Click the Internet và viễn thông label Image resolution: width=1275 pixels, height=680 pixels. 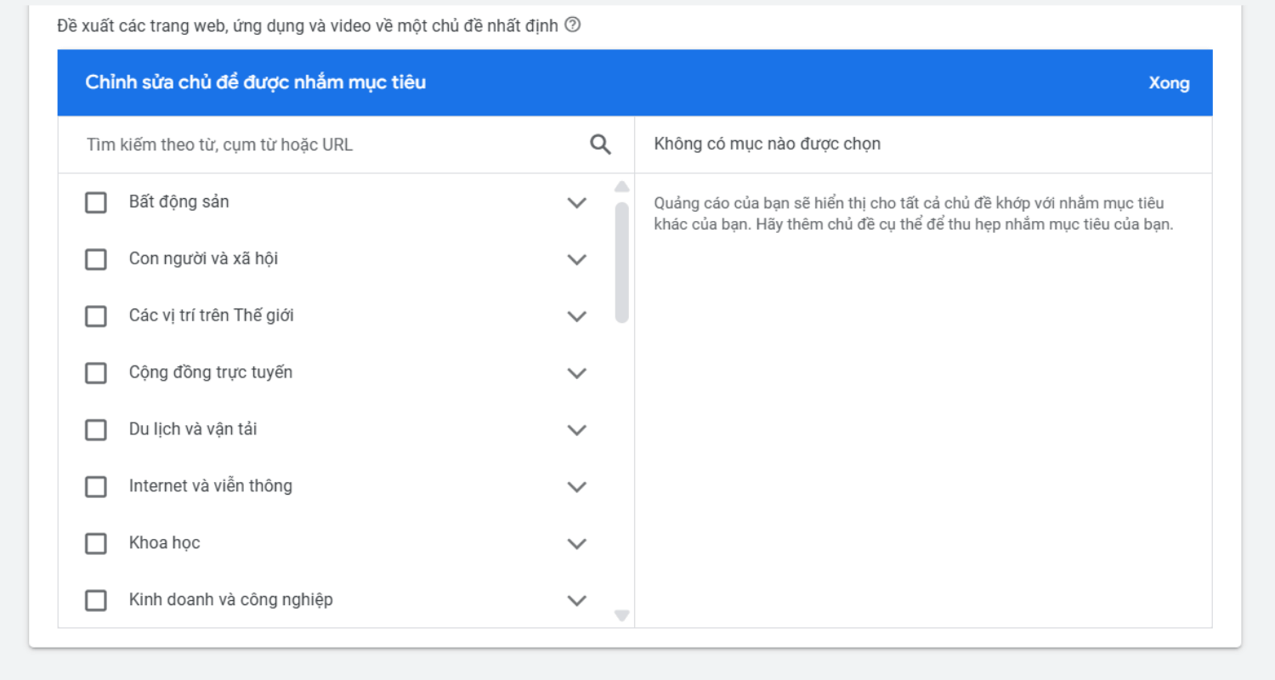tap(210, 486)
